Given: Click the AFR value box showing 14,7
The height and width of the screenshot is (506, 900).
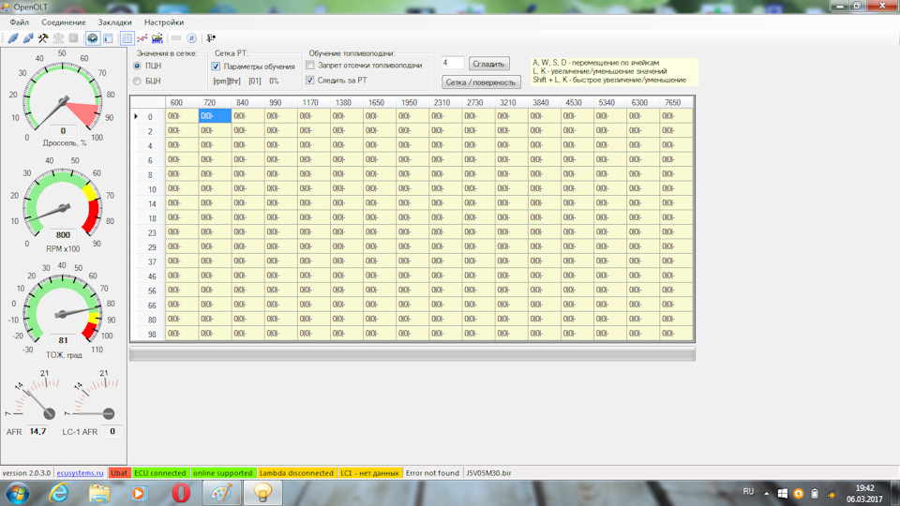Looking at the screenshot, I should (37, 431).
